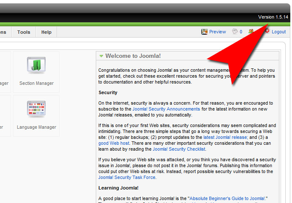The width and height of the screenshot is (292, 203).
Task: Open Joomla! Security Task Force link
Action: pos(127,177)
